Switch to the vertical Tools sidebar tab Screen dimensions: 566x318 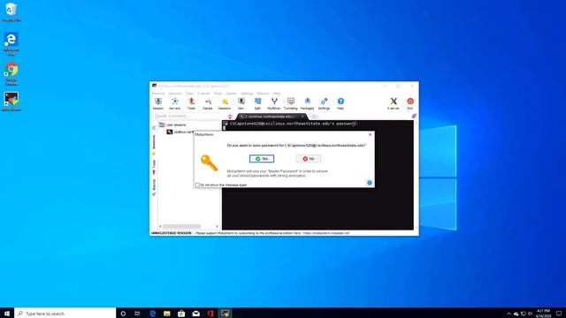tap(154, 167)
